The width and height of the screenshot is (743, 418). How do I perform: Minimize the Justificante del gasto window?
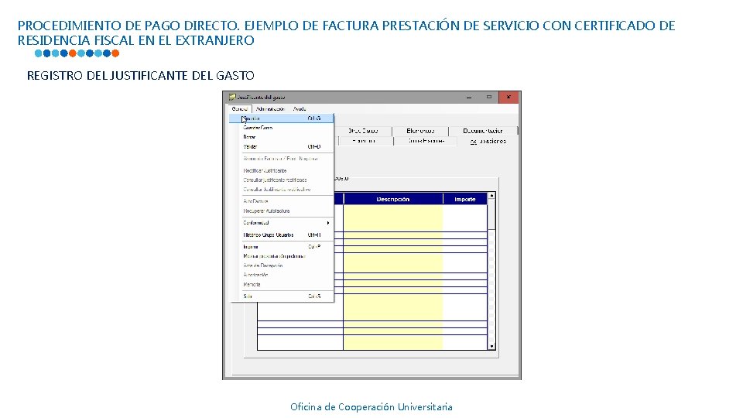coord(469,97)
